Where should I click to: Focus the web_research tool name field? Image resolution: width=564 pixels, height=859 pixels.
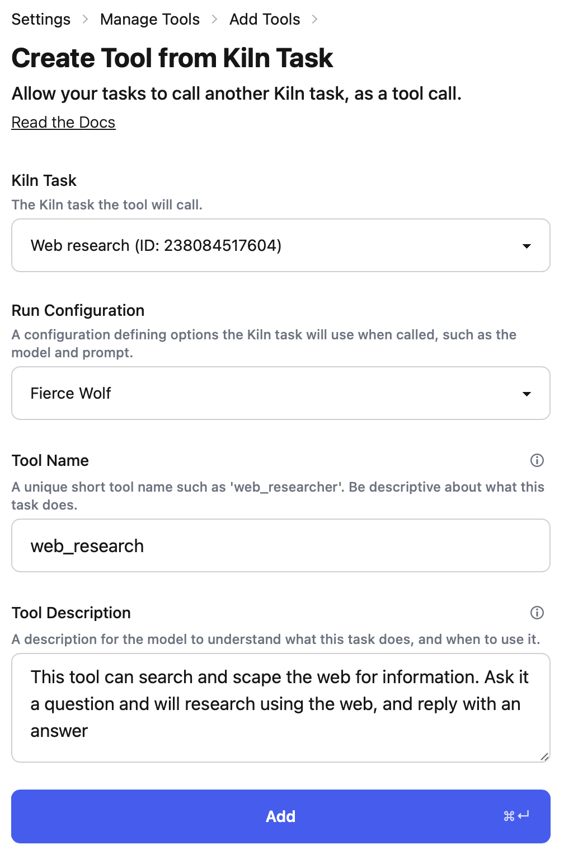point(280,545)
